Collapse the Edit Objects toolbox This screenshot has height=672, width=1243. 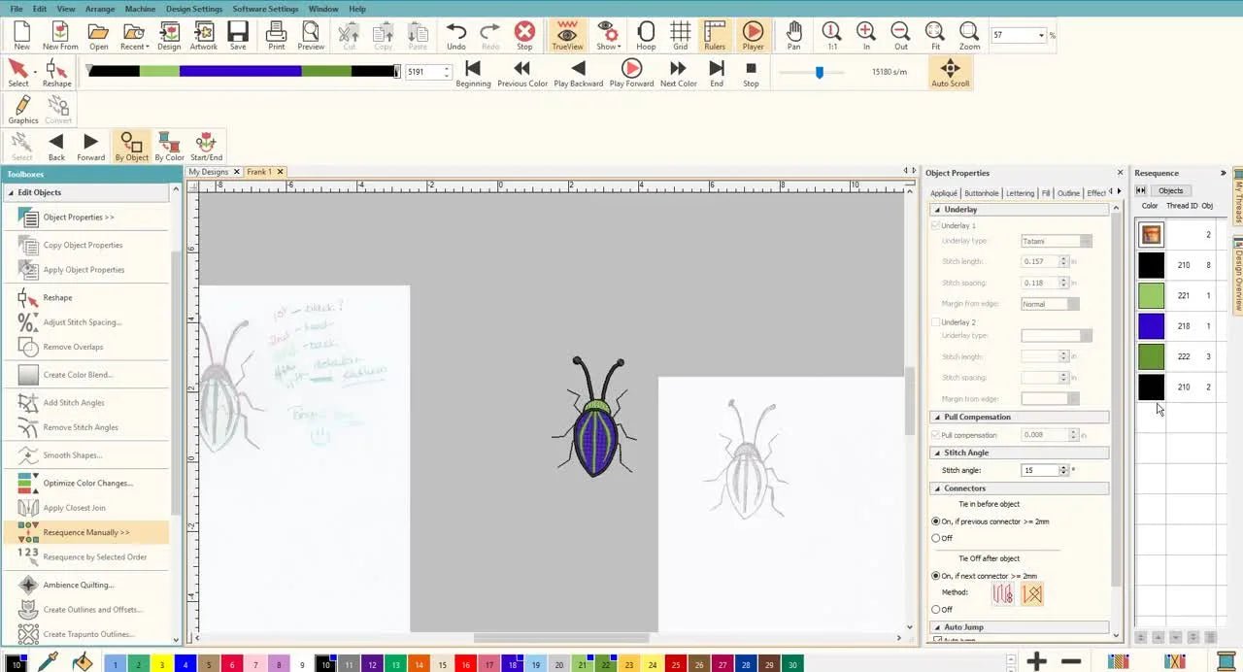[x=11, y=192]
